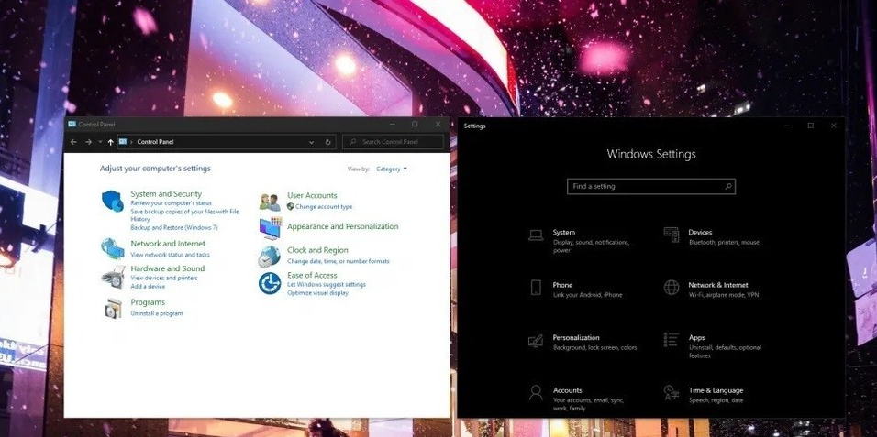Click the Control Panel address bar folder icon
The image size is (877, 437).
pos(123,142)
